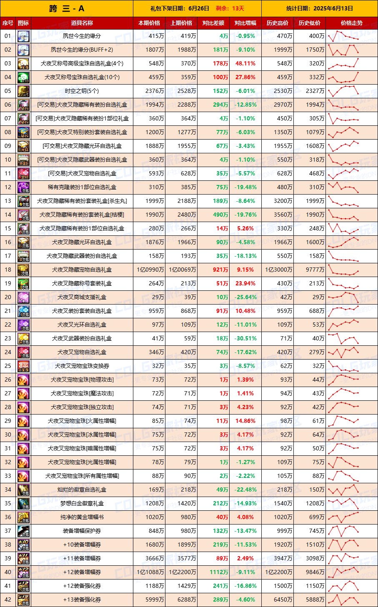Open the price trend chart for 时空之钥(5个)
378x607 pixels.
tap(343, 91)
